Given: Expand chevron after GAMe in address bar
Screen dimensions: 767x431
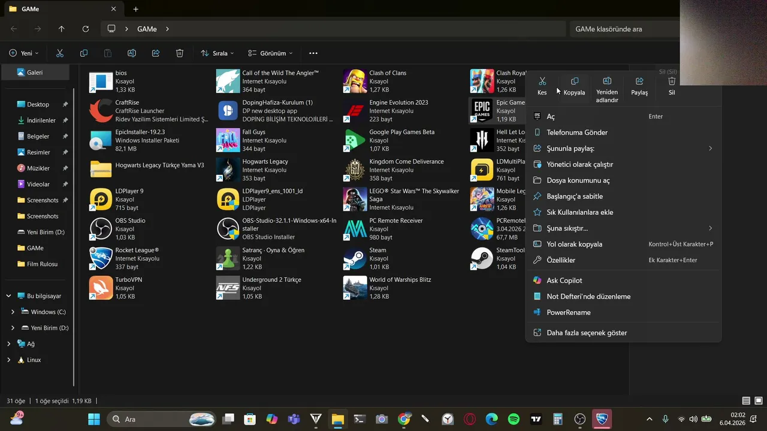Looking at the screenshot, I should click(167, 29).
